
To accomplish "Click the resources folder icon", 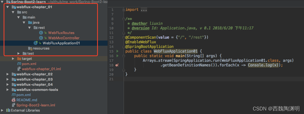I will coord(30,48).
